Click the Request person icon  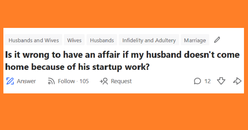coord(104,81)
